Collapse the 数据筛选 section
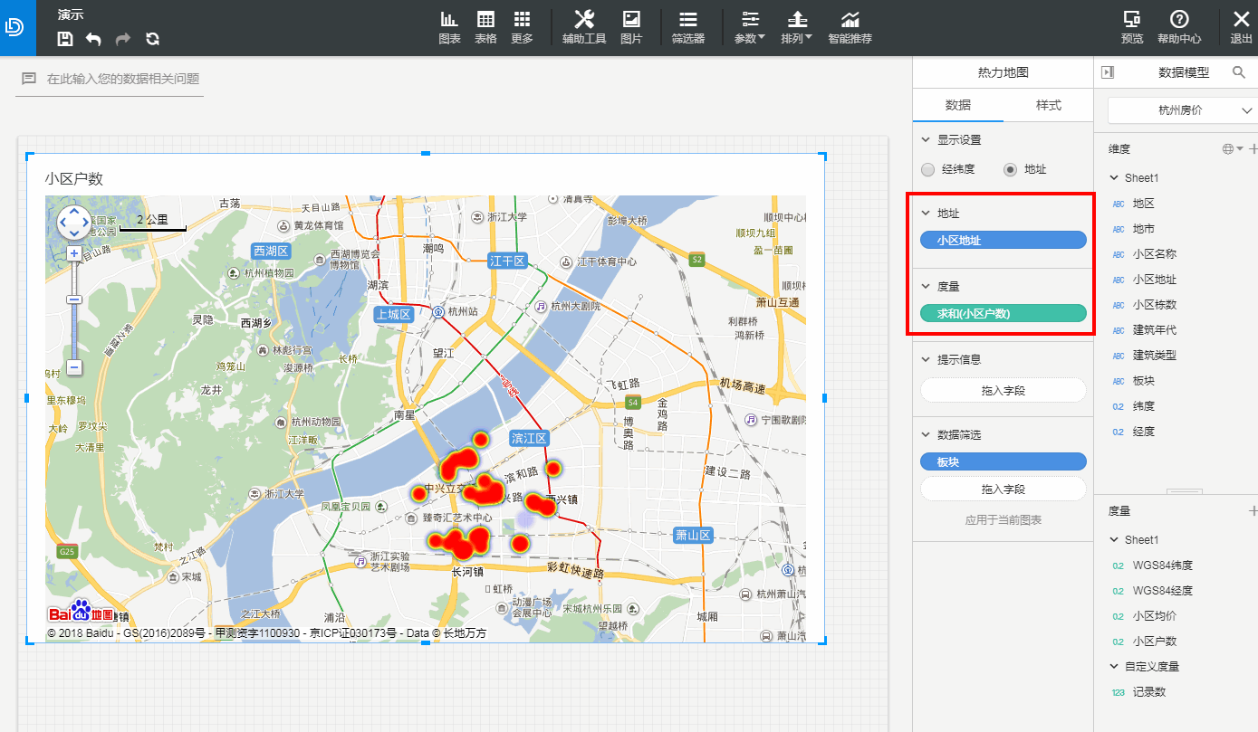Viewport: 1258px width, 732px height. pos(925,435)
